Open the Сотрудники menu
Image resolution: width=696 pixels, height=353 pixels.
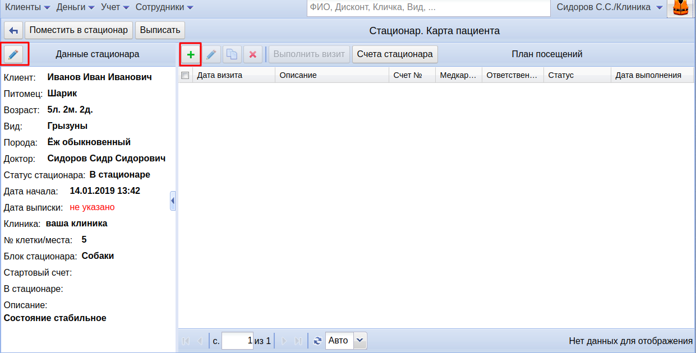click(x=164, y=7)
